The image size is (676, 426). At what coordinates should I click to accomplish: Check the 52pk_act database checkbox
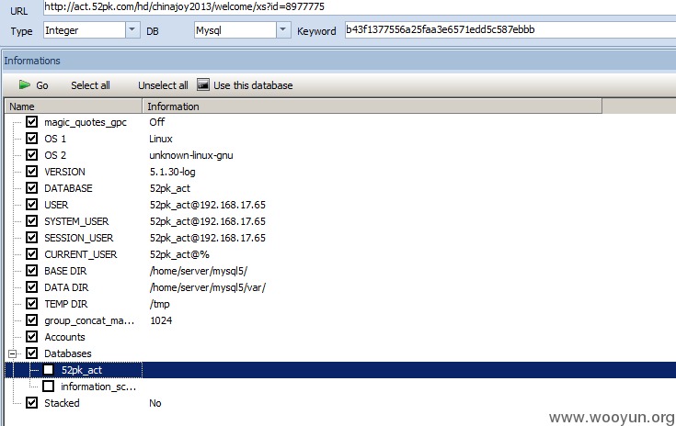[x=48, y=370]
